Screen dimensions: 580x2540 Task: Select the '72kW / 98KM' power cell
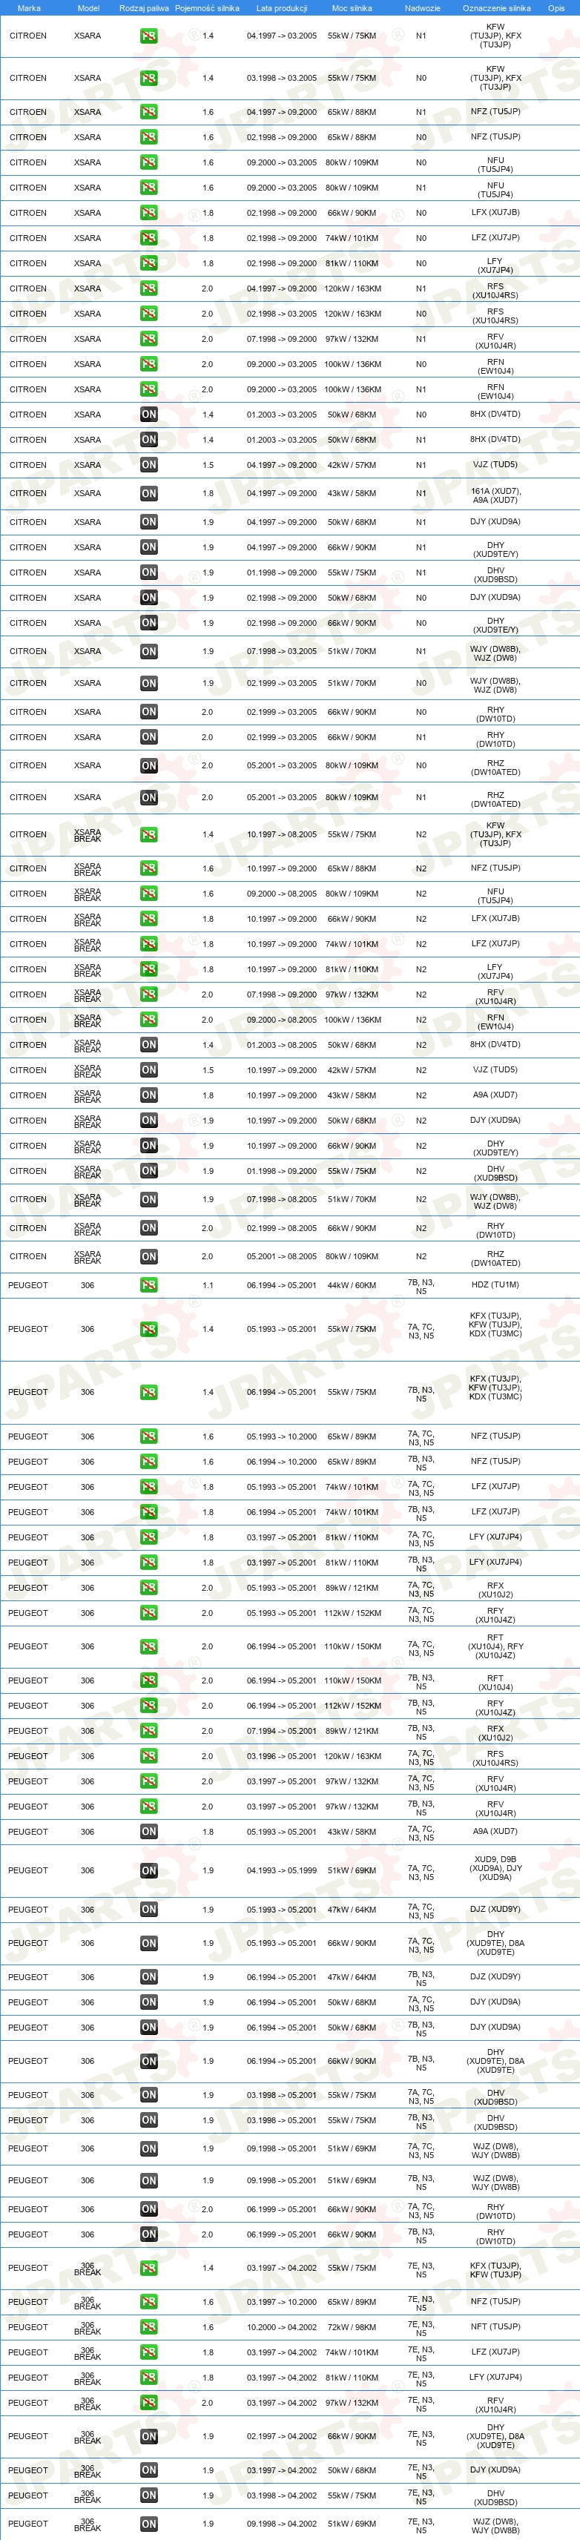click(352, 2327)
